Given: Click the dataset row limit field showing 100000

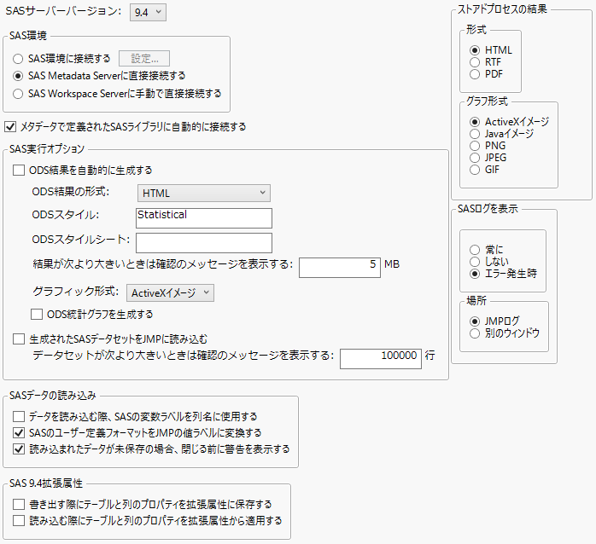Looking at the screenshot, I should (x=381, y=359).
